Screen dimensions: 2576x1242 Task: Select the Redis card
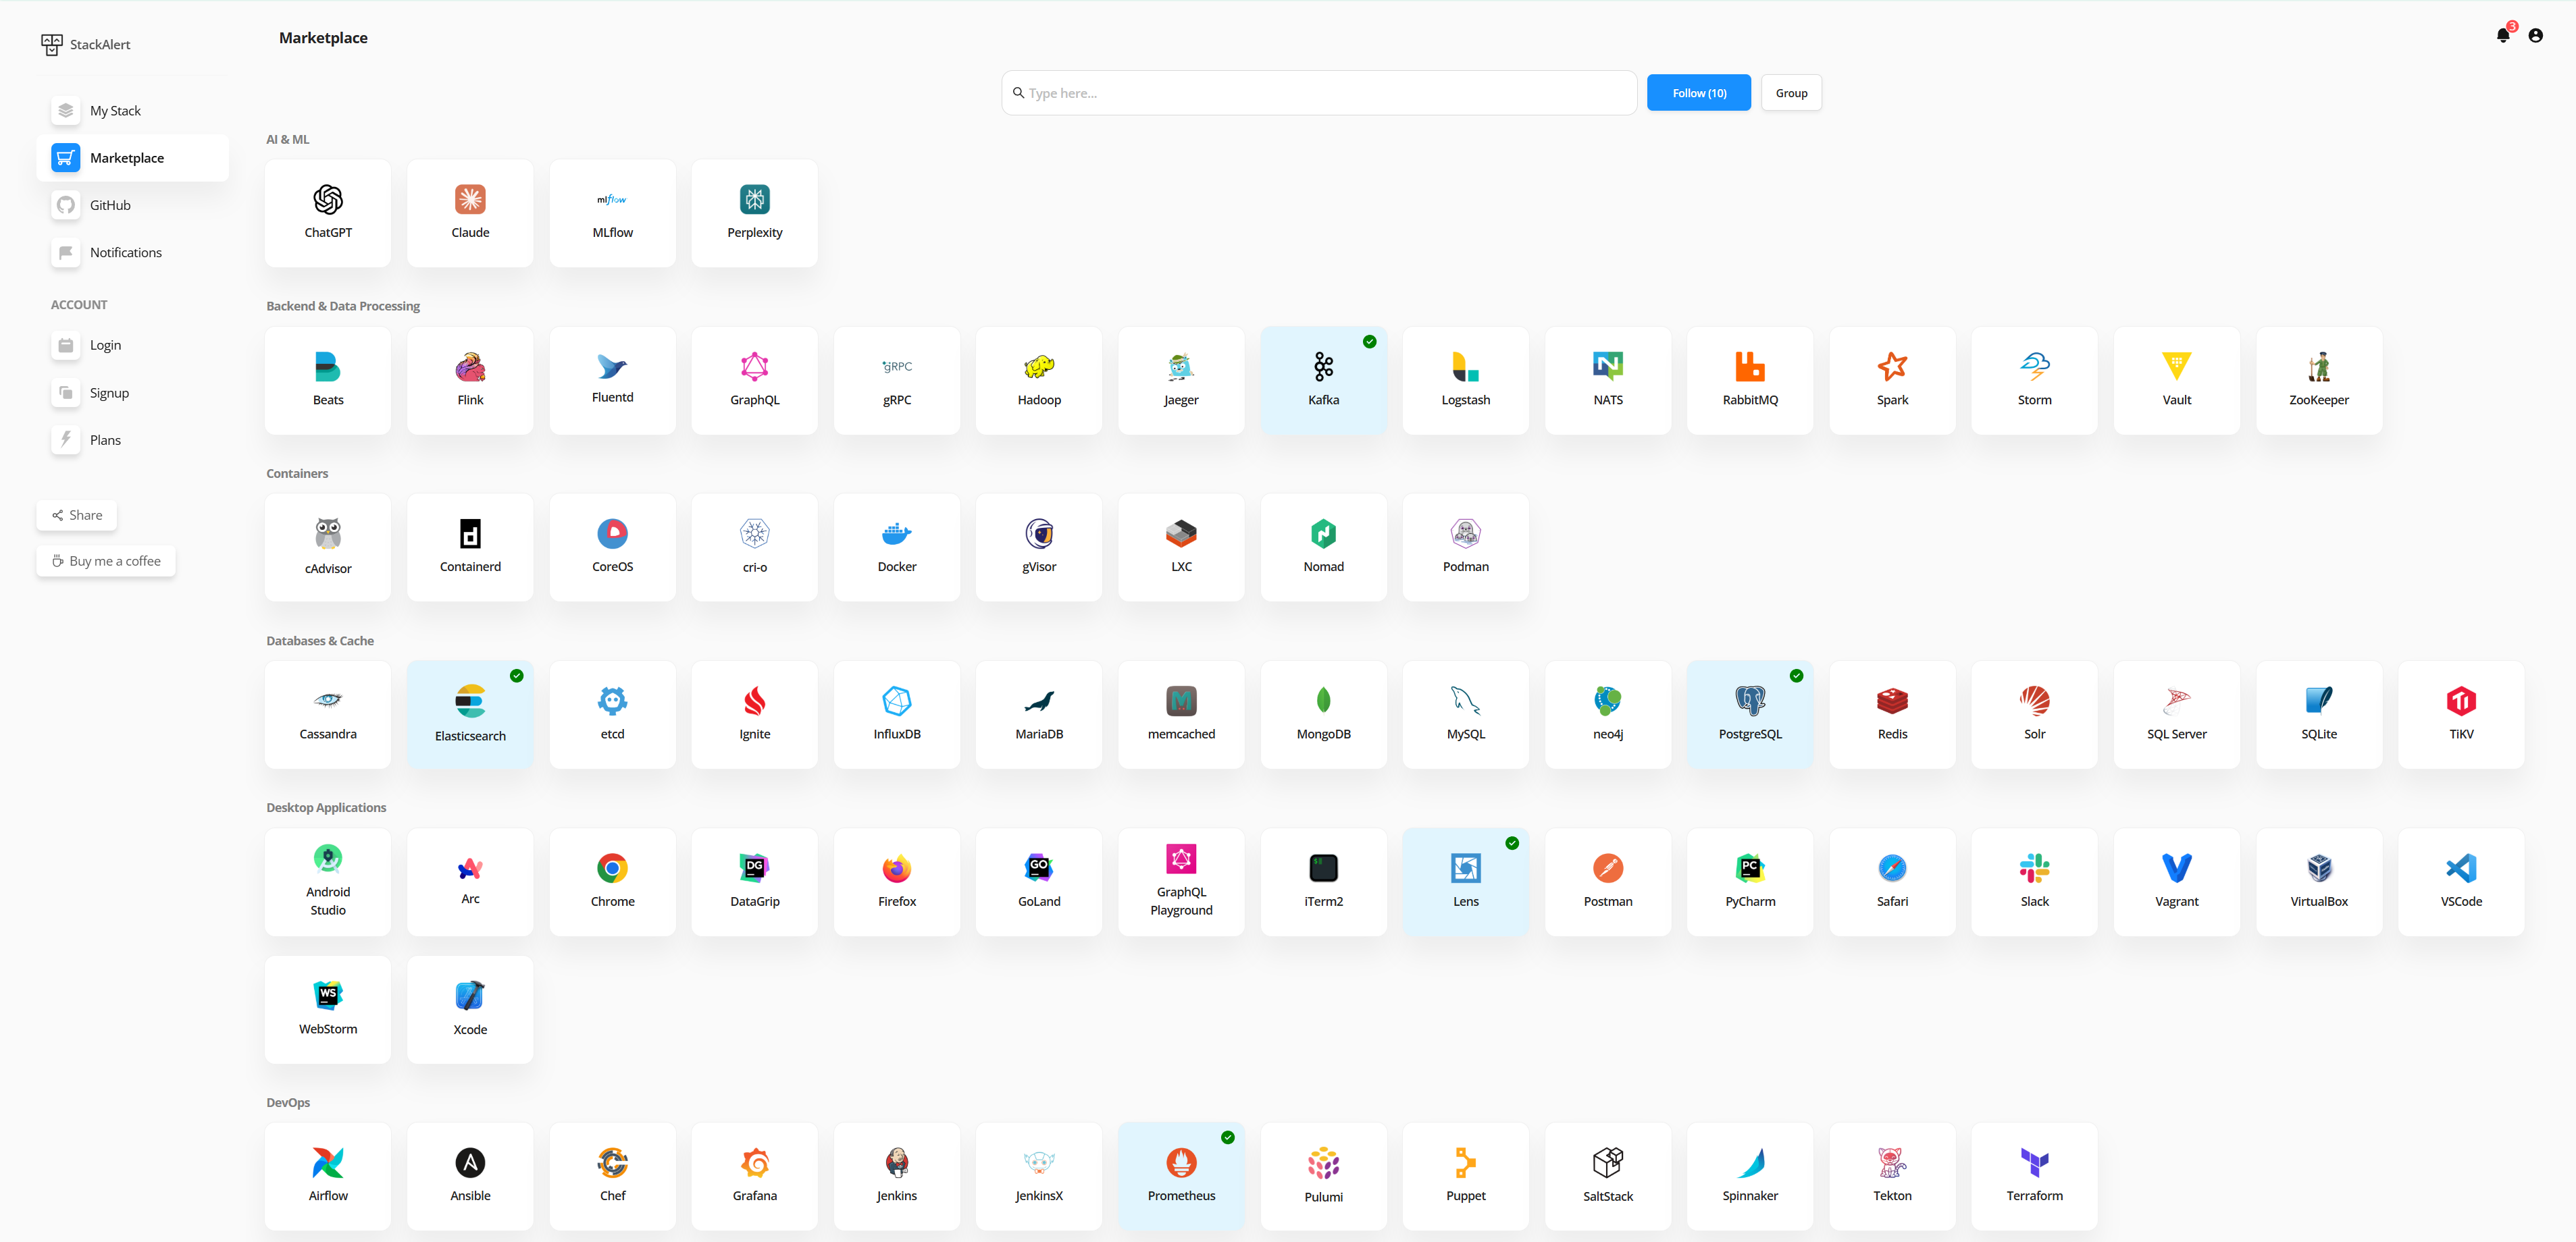tap(1892, 714)
